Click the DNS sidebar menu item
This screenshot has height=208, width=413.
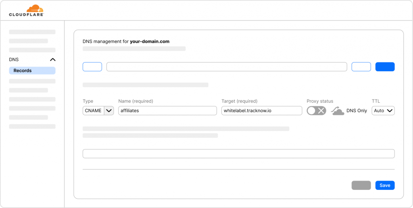tap(14, 60)
